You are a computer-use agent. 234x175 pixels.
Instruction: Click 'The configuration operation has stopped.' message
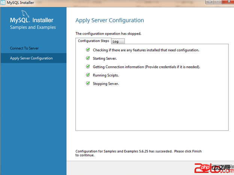click(108, 34)
